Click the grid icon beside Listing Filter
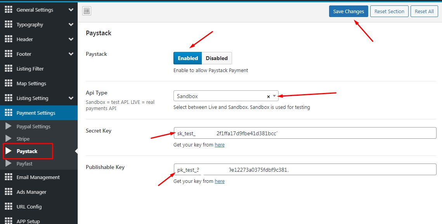This screenshot has height=224, width=442. coord(9,69)
